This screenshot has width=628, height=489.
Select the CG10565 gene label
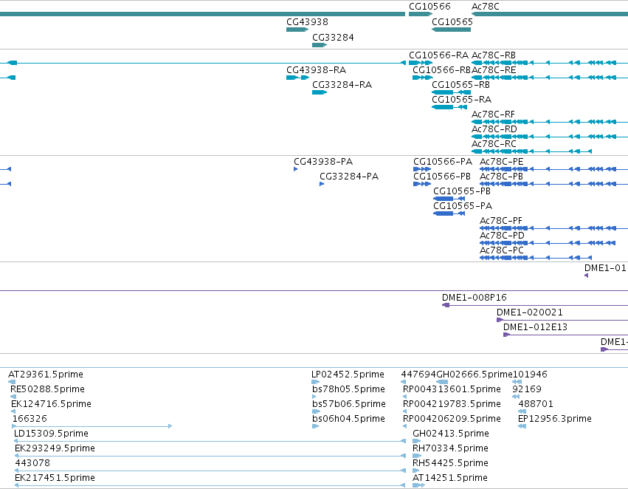[452, 22]
